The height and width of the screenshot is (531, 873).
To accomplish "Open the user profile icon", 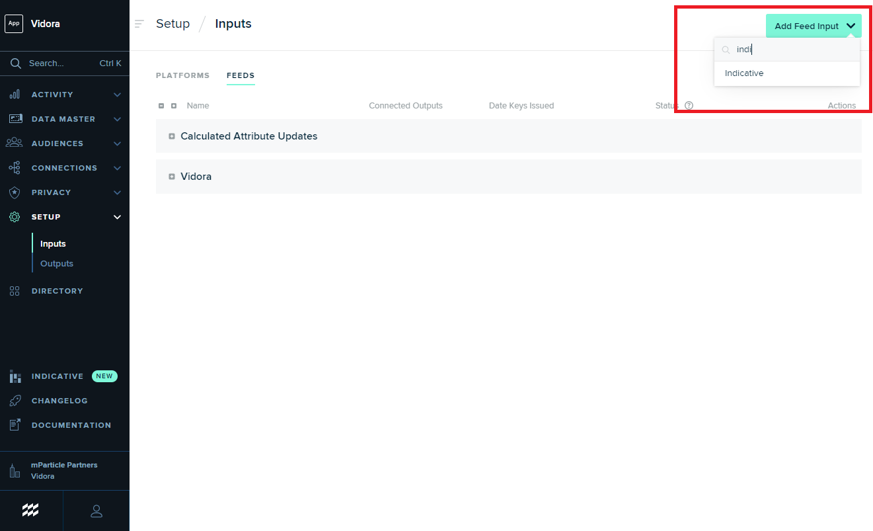I will (x=96, y=511).
